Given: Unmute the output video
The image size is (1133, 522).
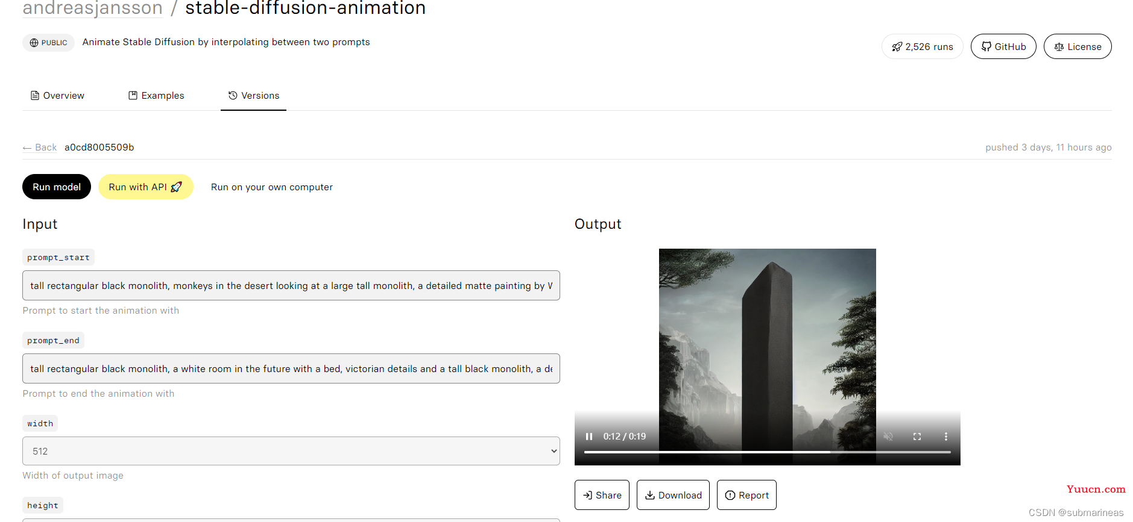Looking at the screenshot, I should pos(888,437).
